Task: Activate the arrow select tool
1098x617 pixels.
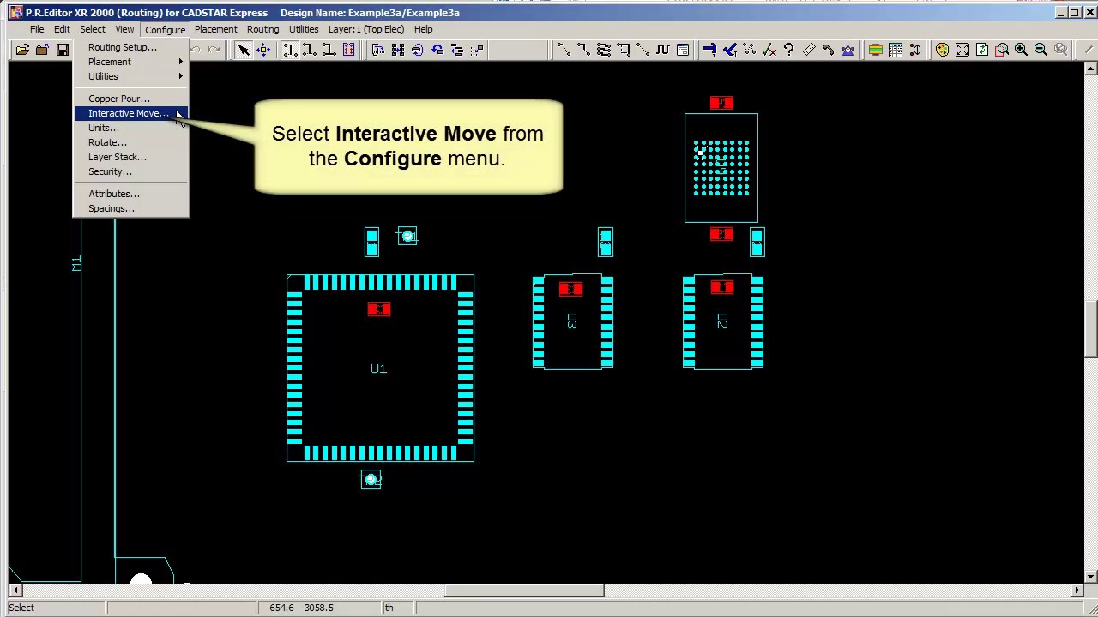Action: [244, 50]
